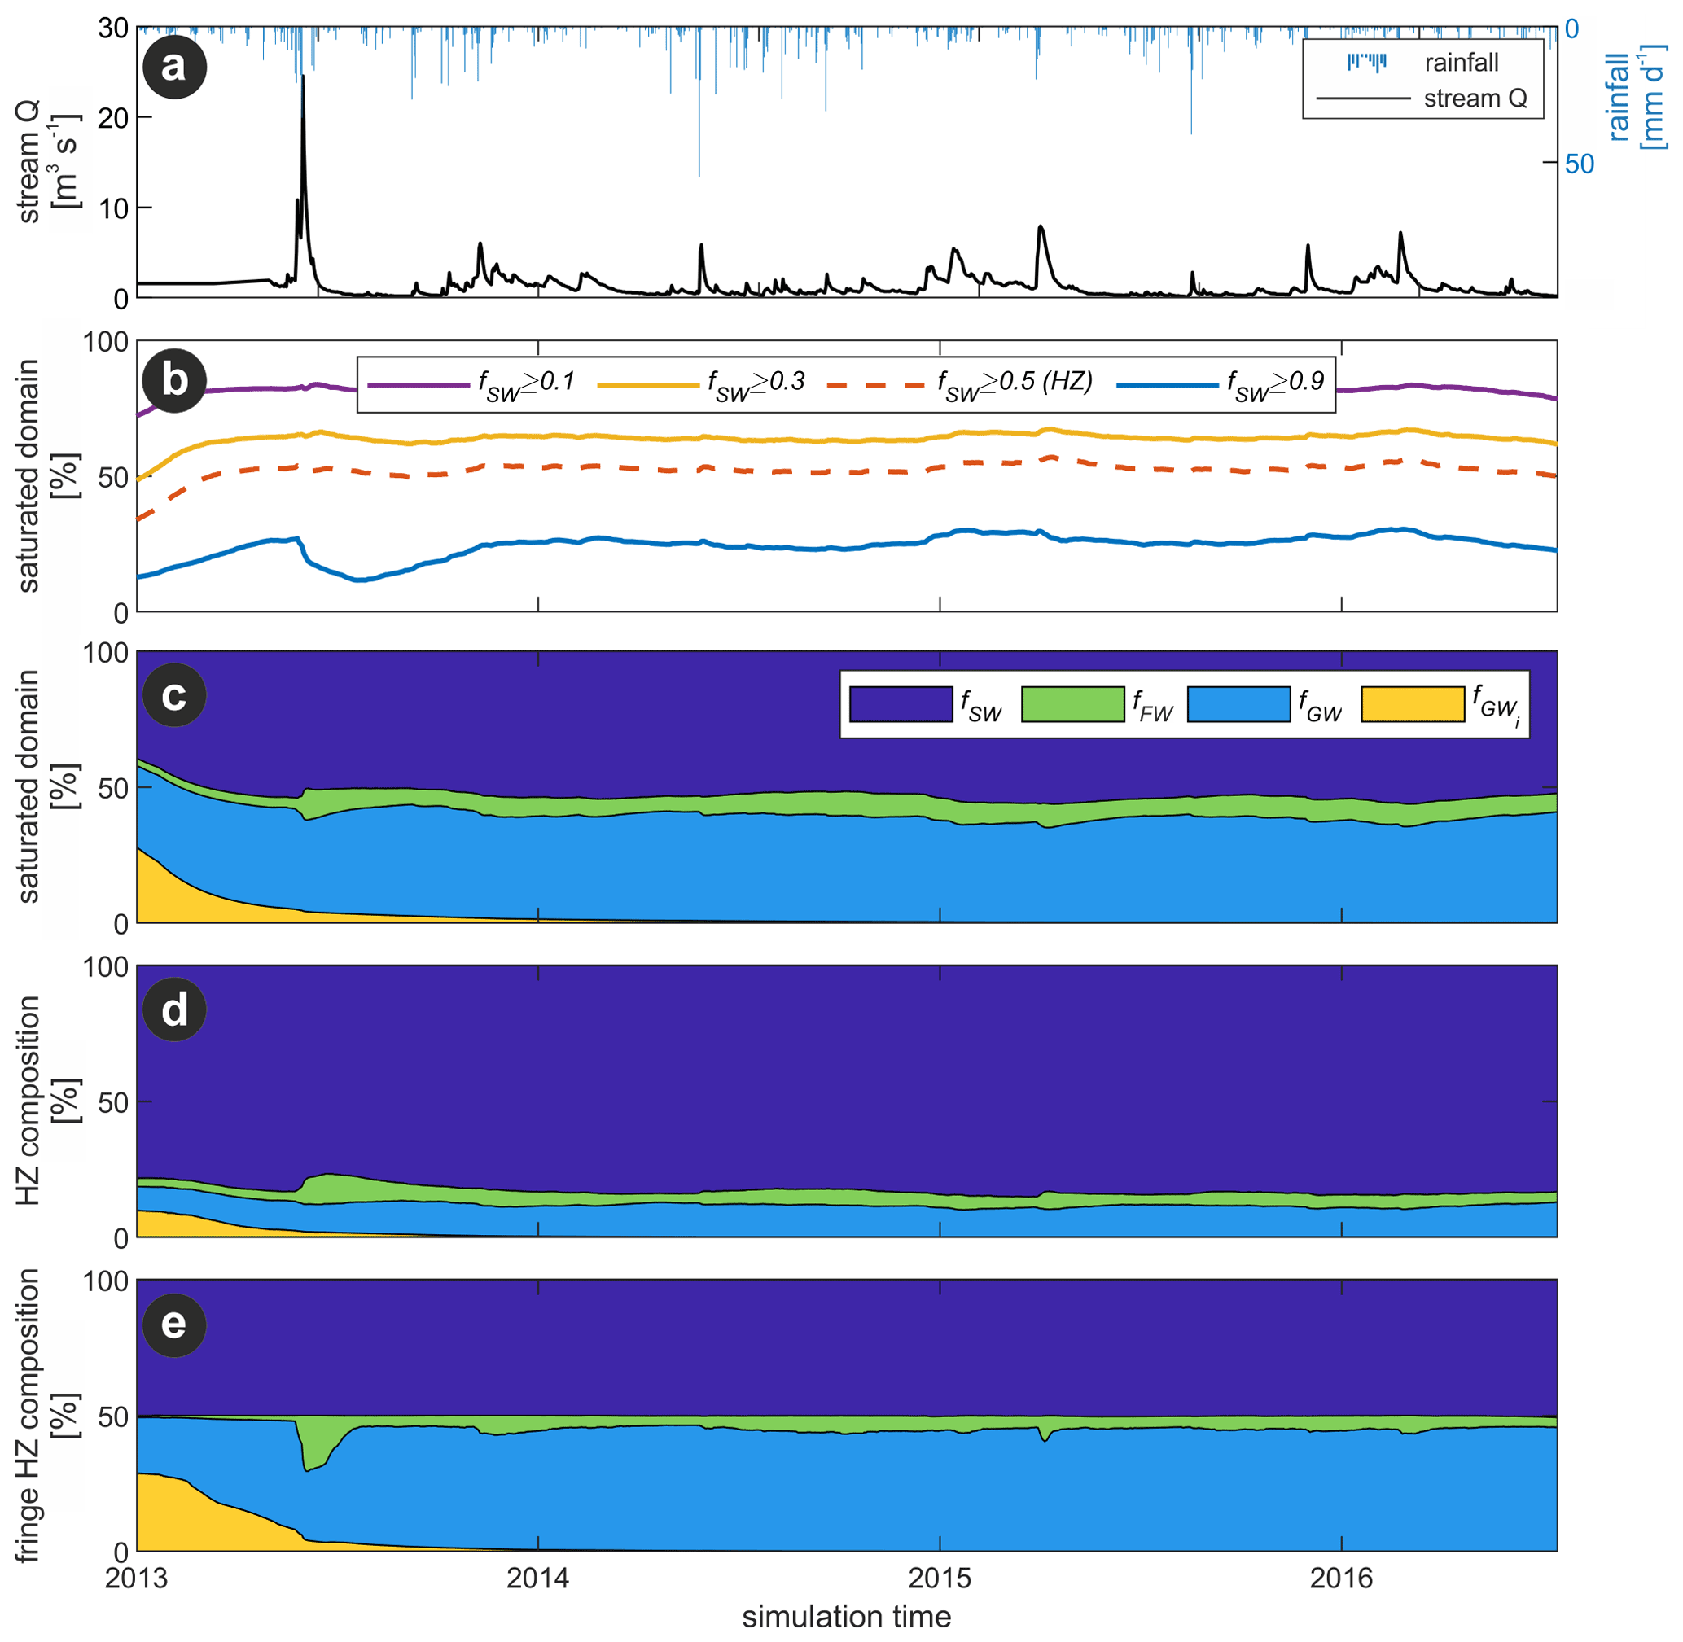Click the green fFW legend swatch

coord(1072,703)
